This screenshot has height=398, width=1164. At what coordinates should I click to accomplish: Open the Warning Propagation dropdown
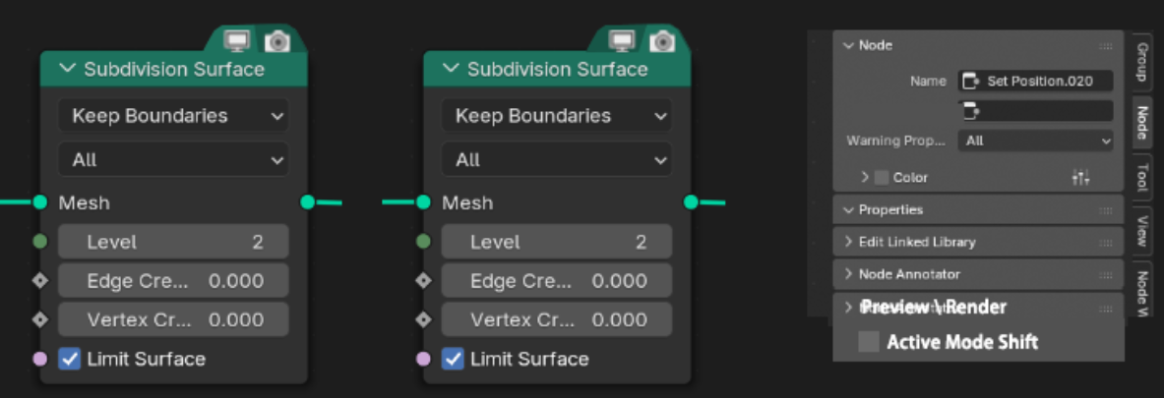coord(1035,141)
